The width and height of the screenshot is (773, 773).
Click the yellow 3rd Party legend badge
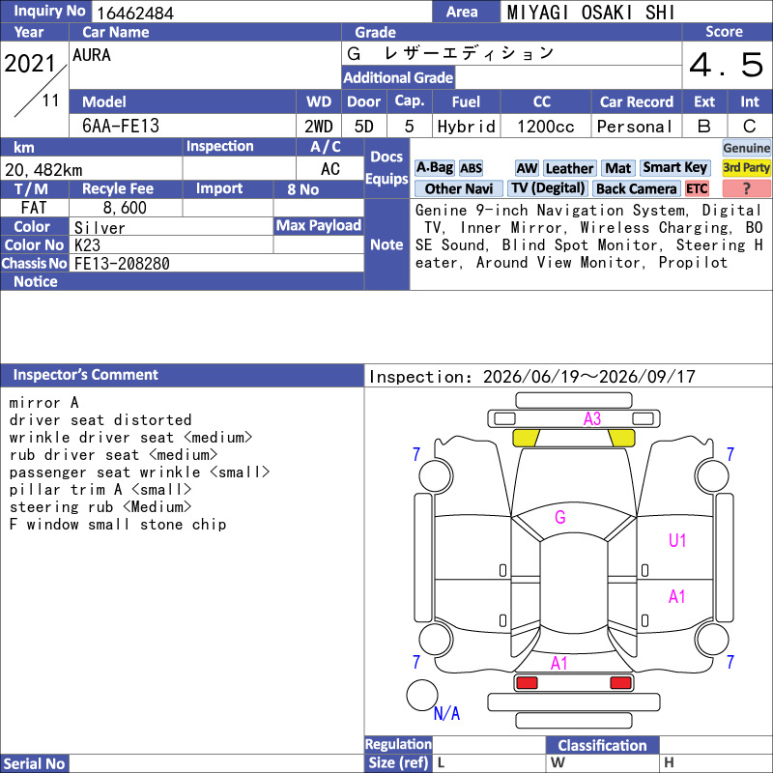746,168
